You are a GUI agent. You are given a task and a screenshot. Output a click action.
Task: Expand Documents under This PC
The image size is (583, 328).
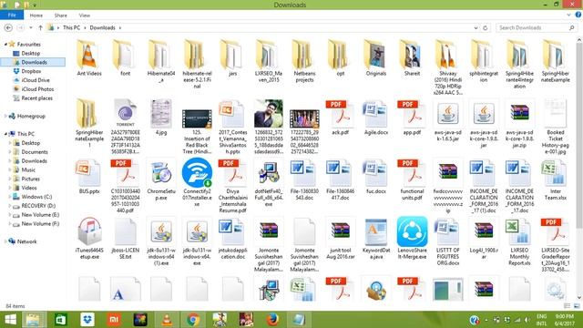coord(10,152)
